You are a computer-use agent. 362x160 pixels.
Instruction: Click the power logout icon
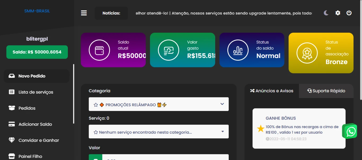[349, 13]
